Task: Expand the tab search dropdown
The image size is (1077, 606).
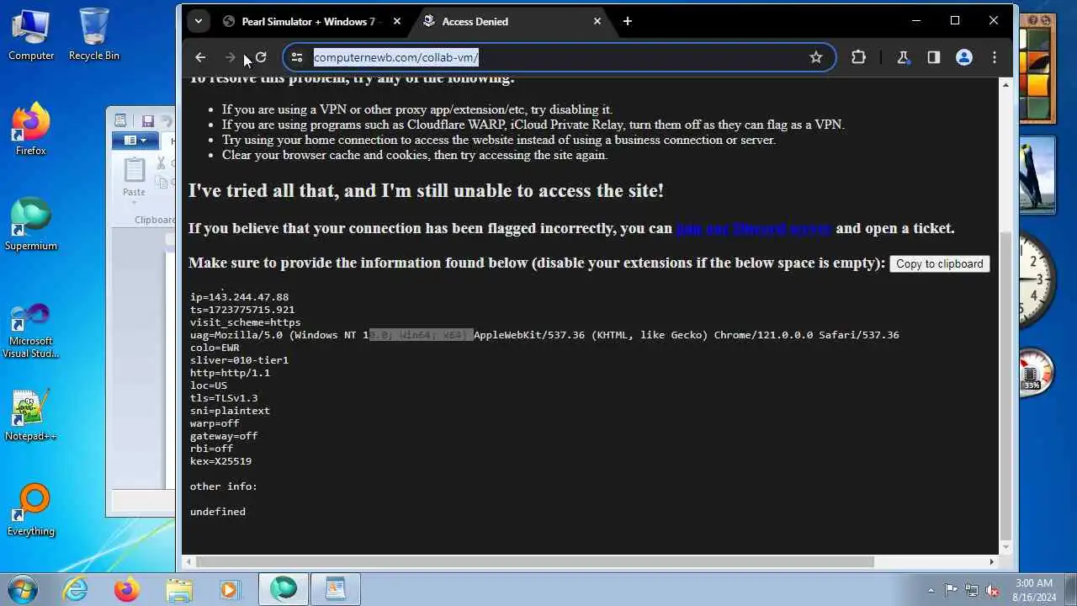Action: pos(199,21)
